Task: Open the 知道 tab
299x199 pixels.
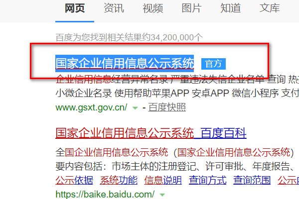Action: [x=231, y=8]
